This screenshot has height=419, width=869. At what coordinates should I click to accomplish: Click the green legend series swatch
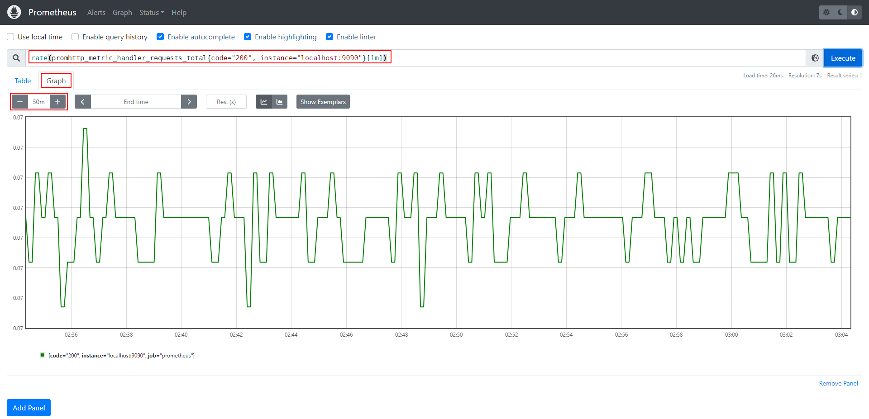(43, 355)
